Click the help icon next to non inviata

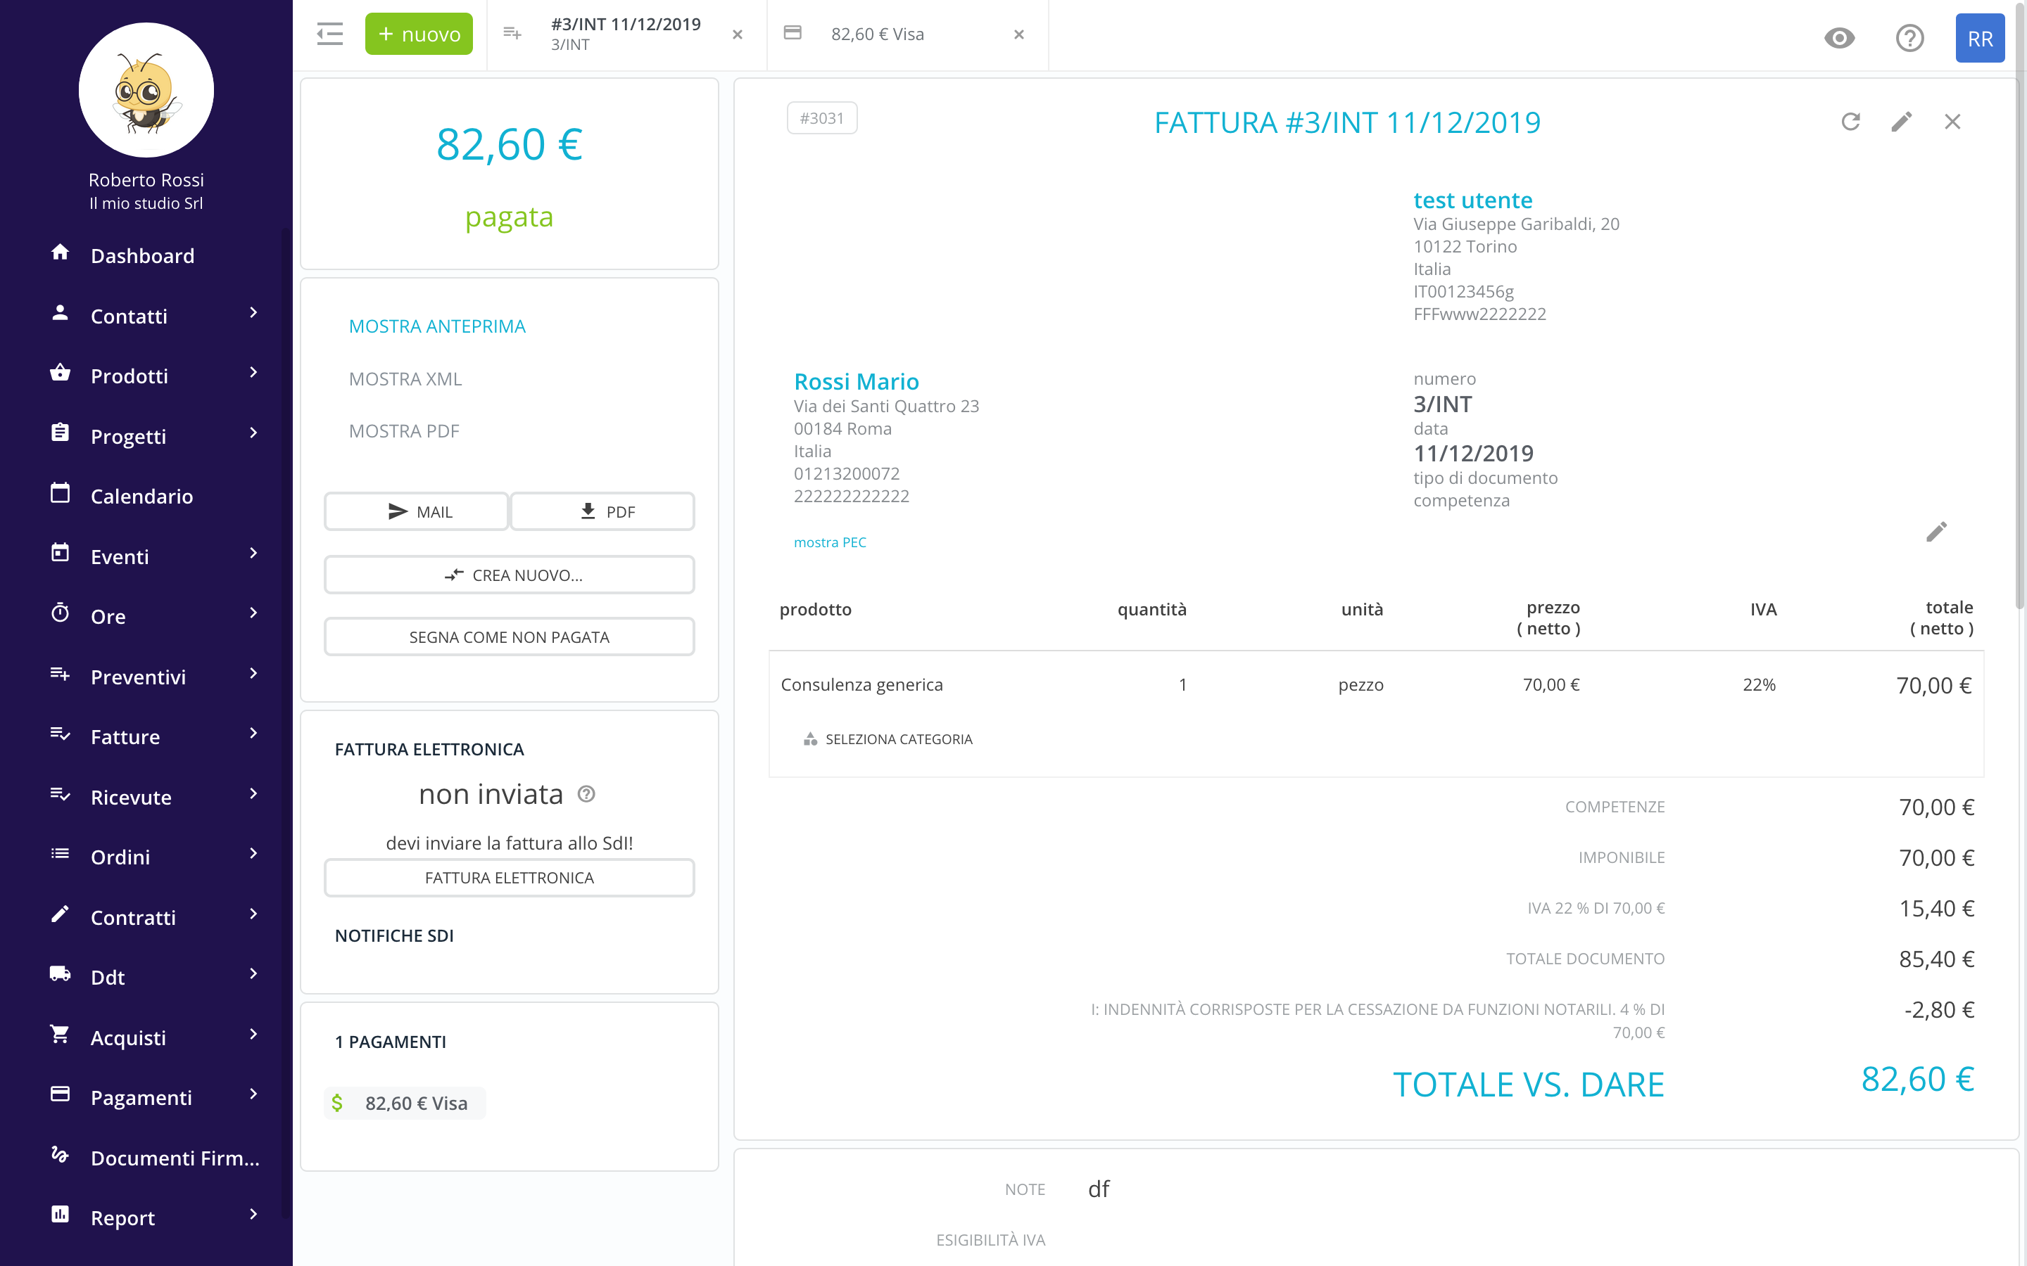coord(586,794)
